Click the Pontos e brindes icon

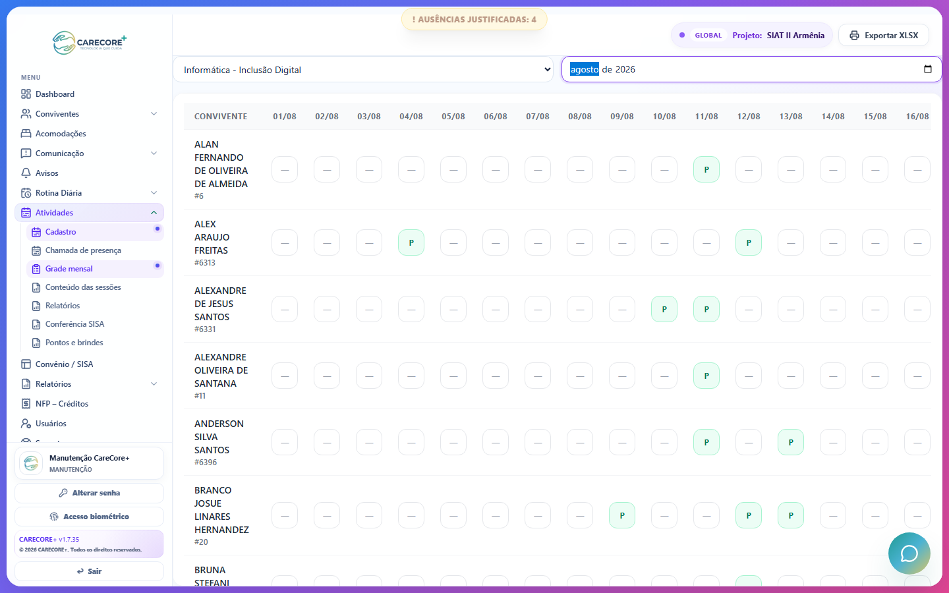tap(36, 343)
